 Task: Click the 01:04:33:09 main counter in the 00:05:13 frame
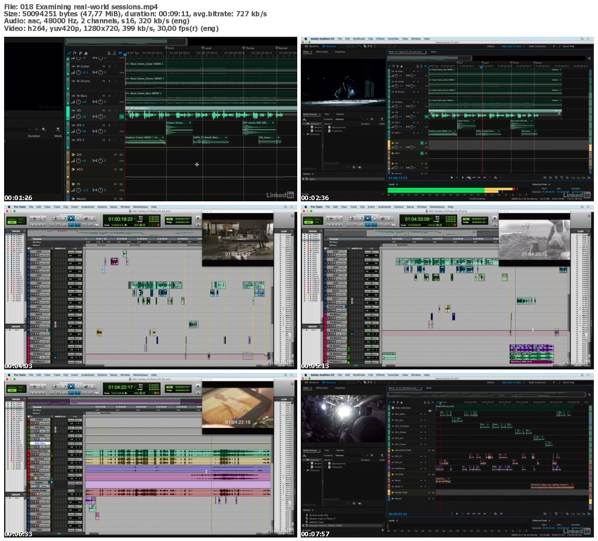tap(417, 219)
